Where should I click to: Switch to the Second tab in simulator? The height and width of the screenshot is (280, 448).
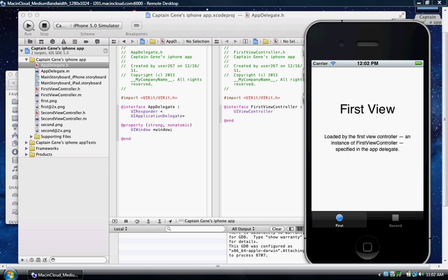[395, 220]
